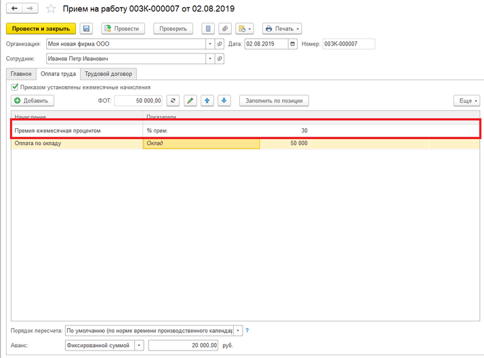Click the Провести и закрыть button
The image size is (484, 358).
pos(41,28)
